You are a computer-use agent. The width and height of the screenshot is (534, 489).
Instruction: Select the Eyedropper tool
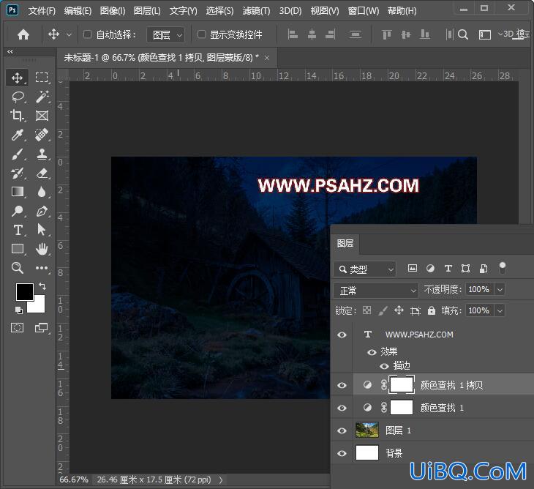[17, 135]
